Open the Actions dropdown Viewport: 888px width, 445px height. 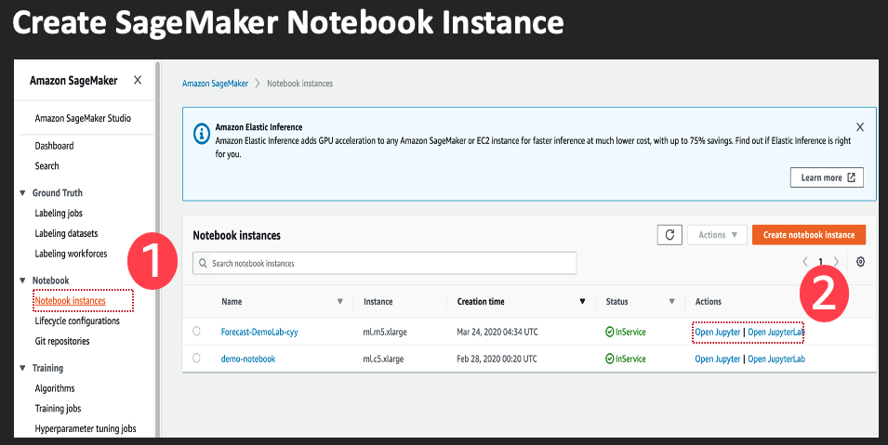point(717,234)
